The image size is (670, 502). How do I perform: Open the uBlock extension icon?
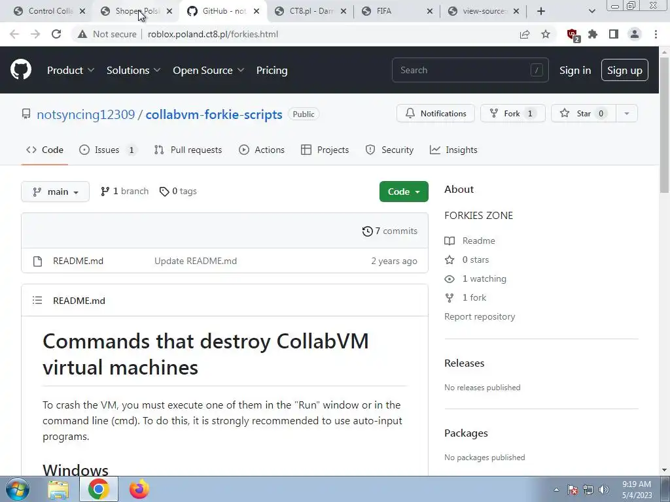click(x=573, y=35)
